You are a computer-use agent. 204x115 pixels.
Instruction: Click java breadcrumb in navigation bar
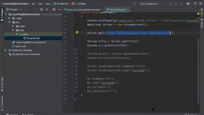[x=48, y=4]
